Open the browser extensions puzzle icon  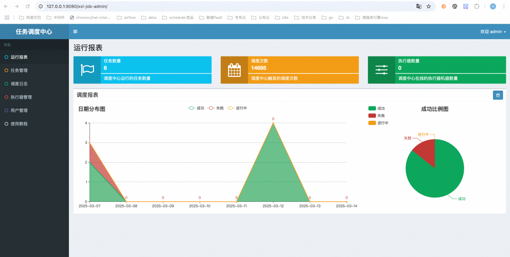[x=476, y=7]
